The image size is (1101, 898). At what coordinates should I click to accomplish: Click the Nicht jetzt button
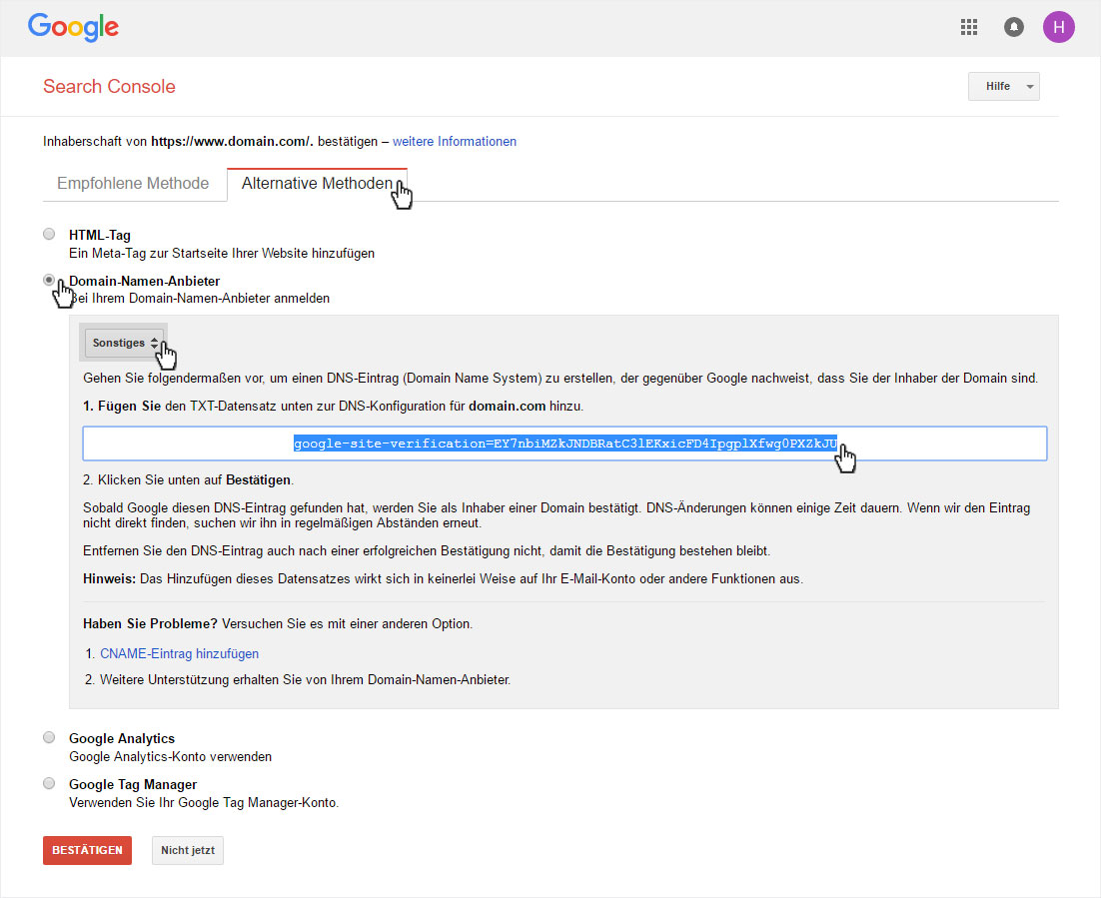coord(188,850)
